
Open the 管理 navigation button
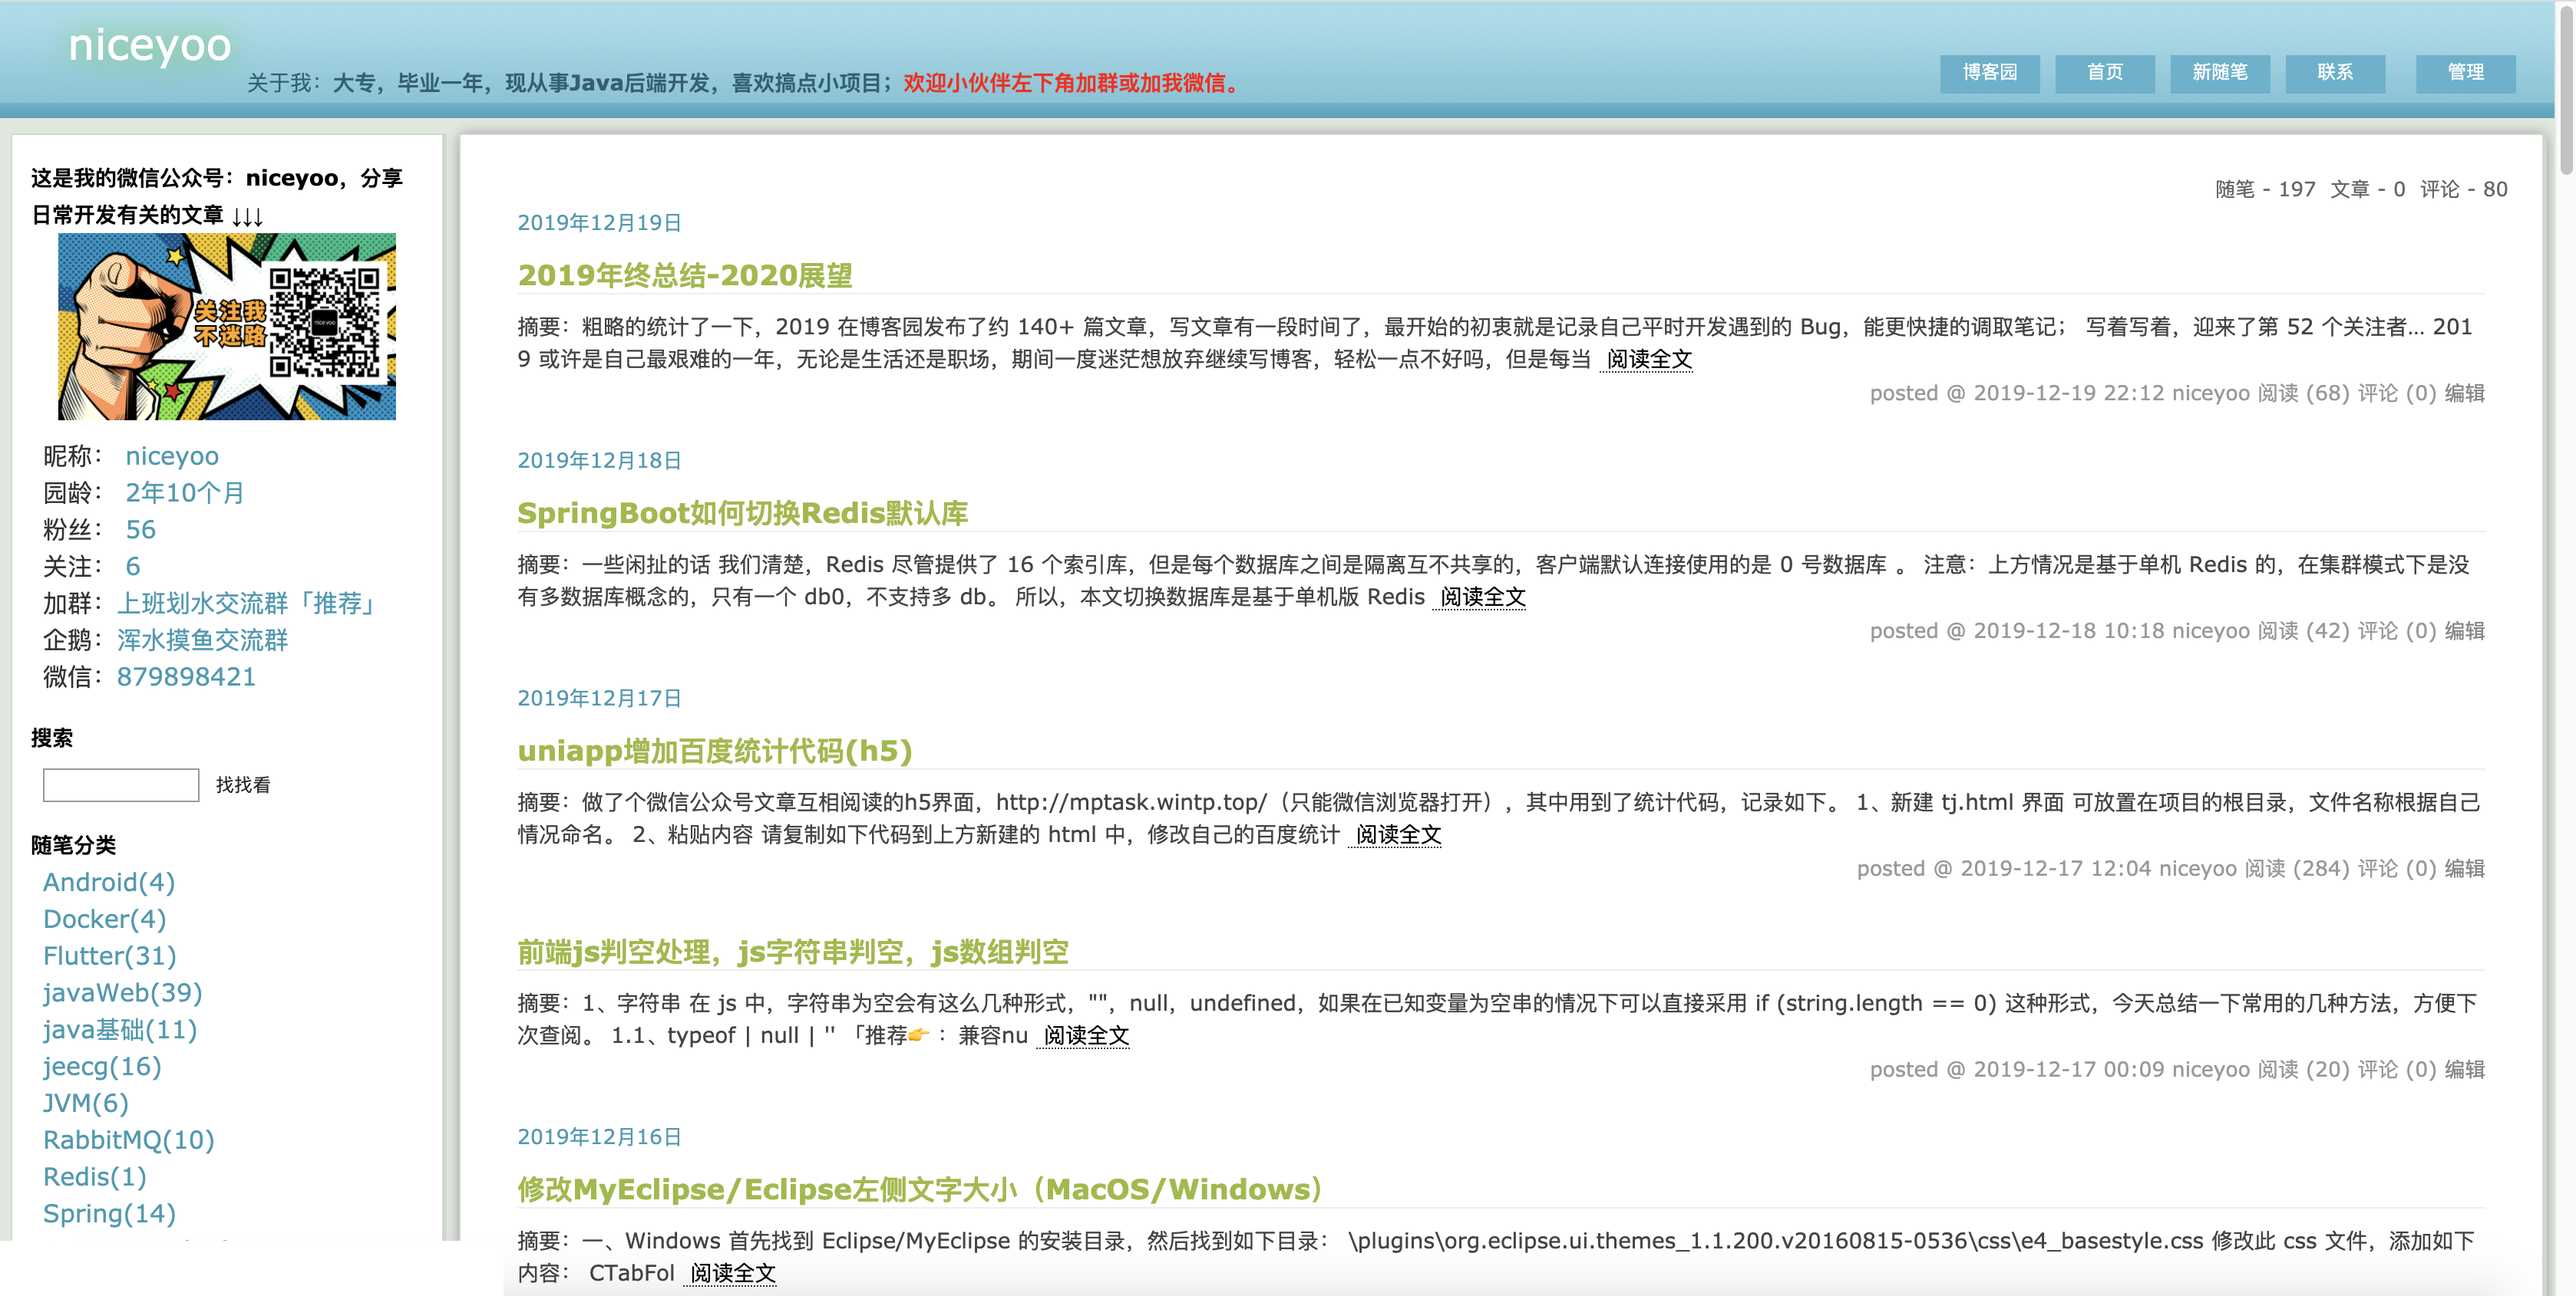click(2465, 73)
